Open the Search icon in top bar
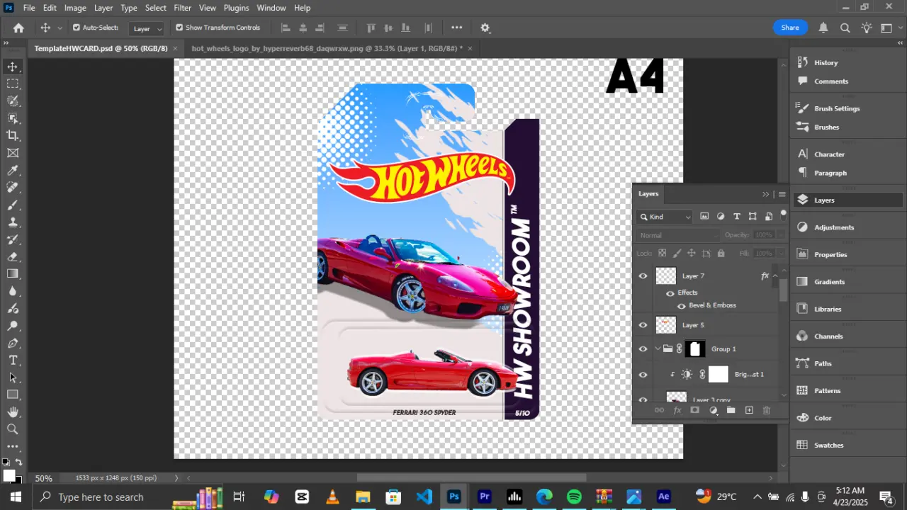 point(845,28)
